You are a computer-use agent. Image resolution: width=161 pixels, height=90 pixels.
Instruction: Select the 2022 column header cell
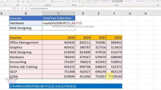coord(114,37)
